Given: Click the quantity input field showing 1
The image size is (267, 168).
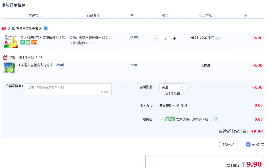Looking at the screenshot, I should coord(166,39).
